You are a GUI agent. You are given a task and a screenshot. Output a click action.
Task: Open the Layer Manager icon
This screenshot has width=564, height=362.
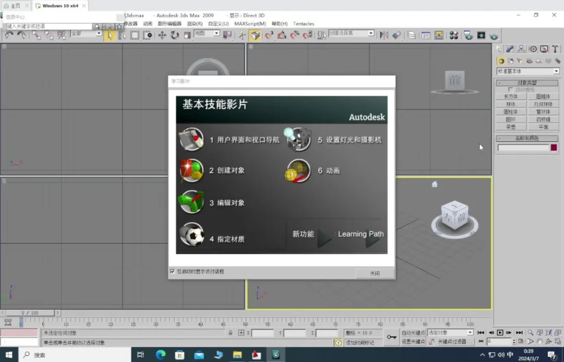(x=412, y=35)
